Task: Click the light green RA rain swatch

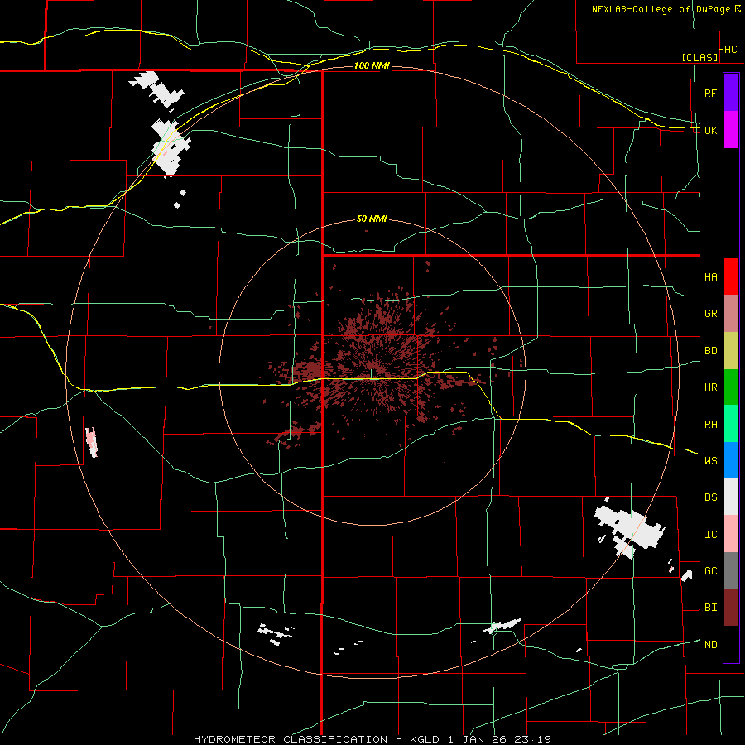Action: tap(731, 424)
